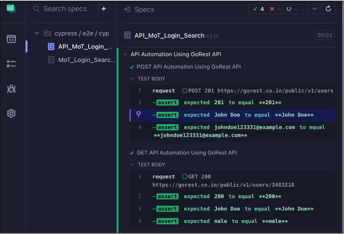Open the Runs list icon in sidebar
Image resolution: width=344 pixels, height=234 pixels.
coord(11,64)
